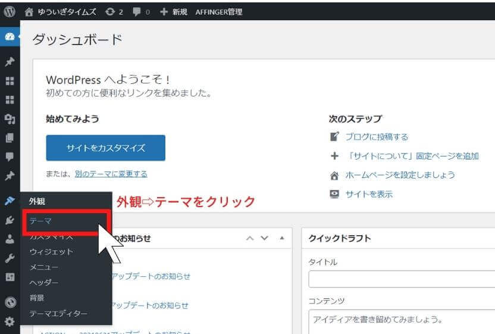The height and width of the screenshot is (334, 495).
Task: Open the comments bubble in admin bar
Action: 141,12
